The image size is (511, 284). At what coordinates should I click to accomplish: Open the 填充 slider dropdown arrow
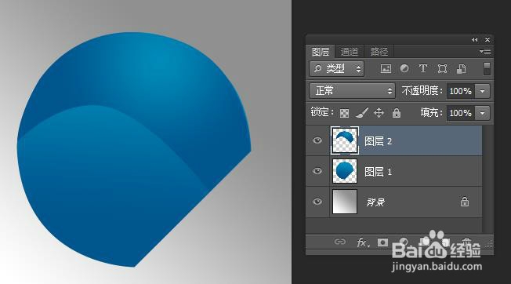coord(483,113)
